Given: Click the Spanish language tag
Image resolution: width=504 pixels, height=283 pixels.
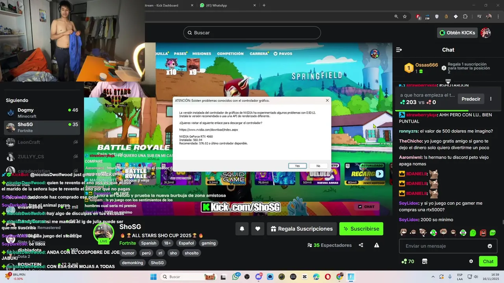Looking at the screenshot, I should point(149,243).
